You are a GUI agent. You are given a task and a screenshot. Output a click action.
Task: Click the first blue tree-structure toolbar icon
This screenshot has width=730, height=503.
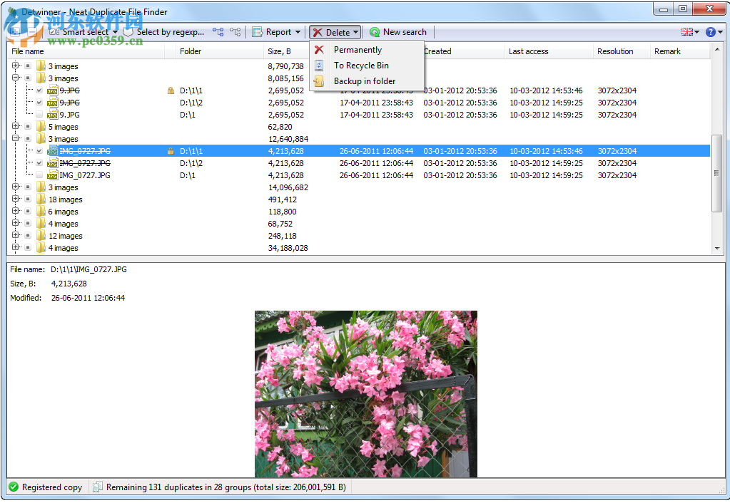pyautogui.click(x=218, y=31)
